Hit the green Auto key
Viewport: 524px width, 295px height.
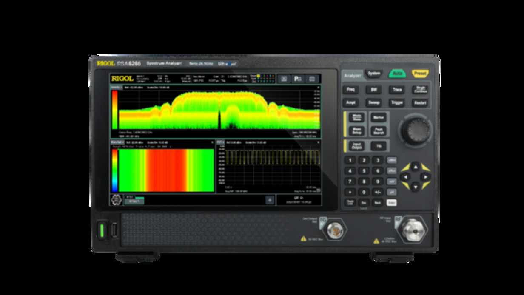click(x=397, y=74)
